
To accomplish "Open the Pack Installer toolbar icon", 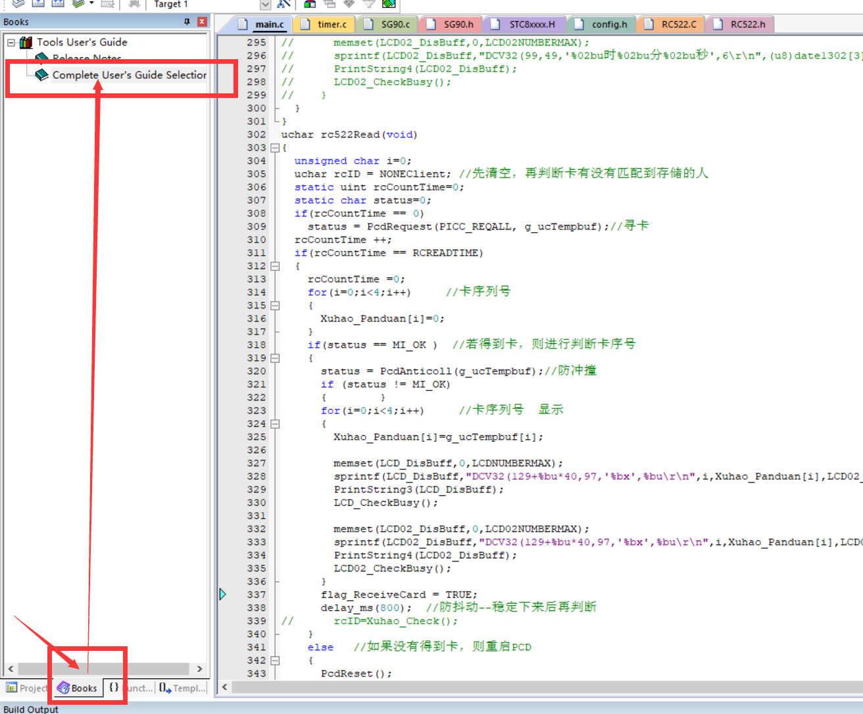I will (389, 4).
